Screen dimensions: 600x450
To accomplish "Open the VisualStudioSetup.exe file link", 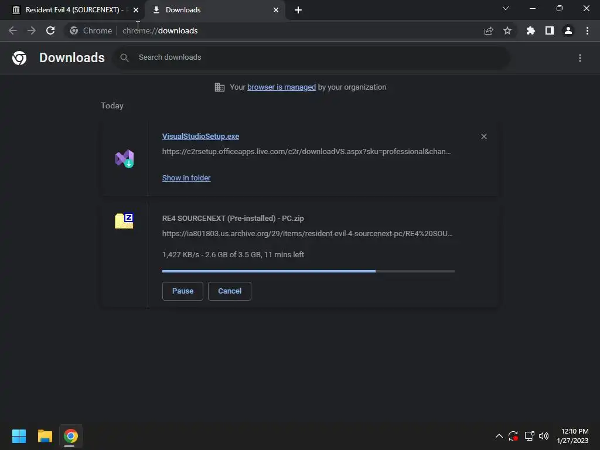I will pos(200,136).
